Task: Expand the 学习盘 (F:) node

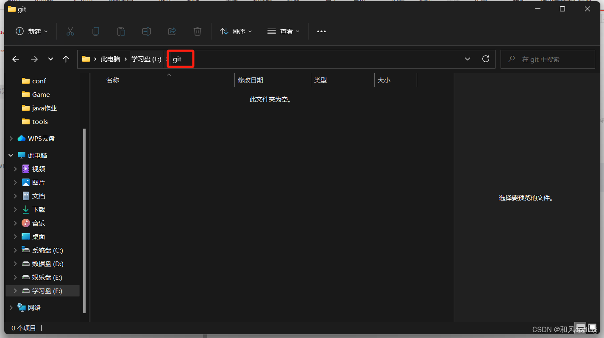Action: tap(15, 291)
